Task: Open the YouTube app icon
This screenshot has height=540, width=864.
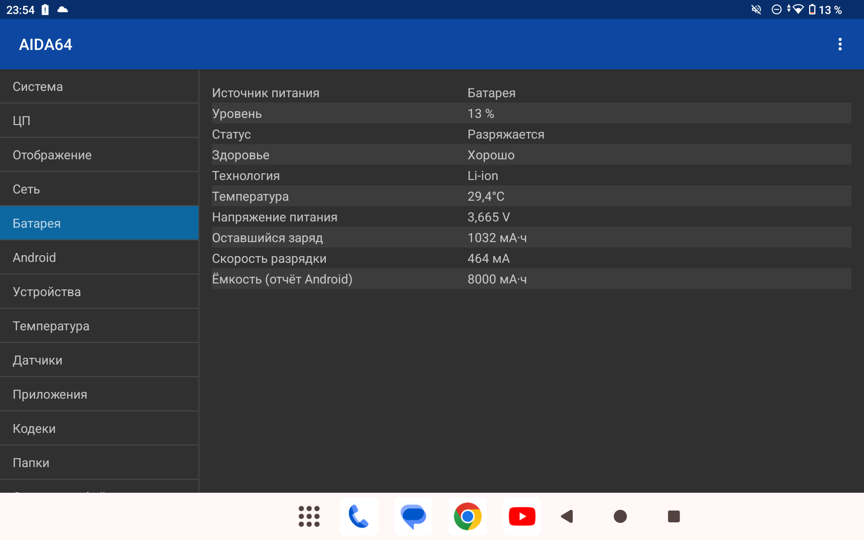Action: pos(522,516)
